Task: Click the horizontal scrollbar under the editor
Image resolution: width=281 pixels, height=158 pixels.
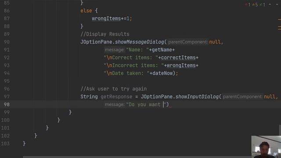Action: click(x=137, y=157)
